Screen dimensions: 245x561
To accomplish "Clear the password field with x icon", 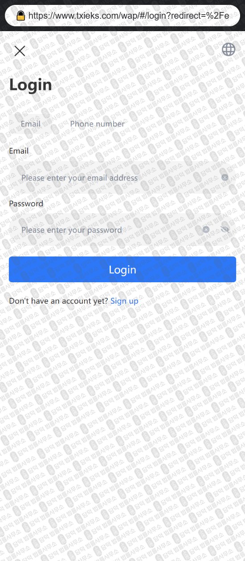I will pyautogui.click(x=206, y=229).
